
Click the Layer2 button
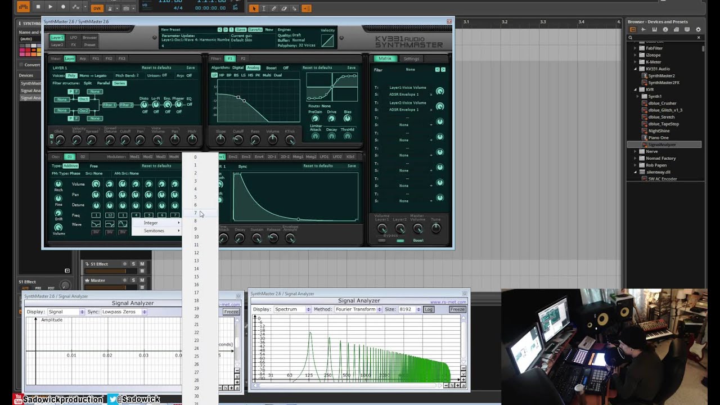click(57, 44)
